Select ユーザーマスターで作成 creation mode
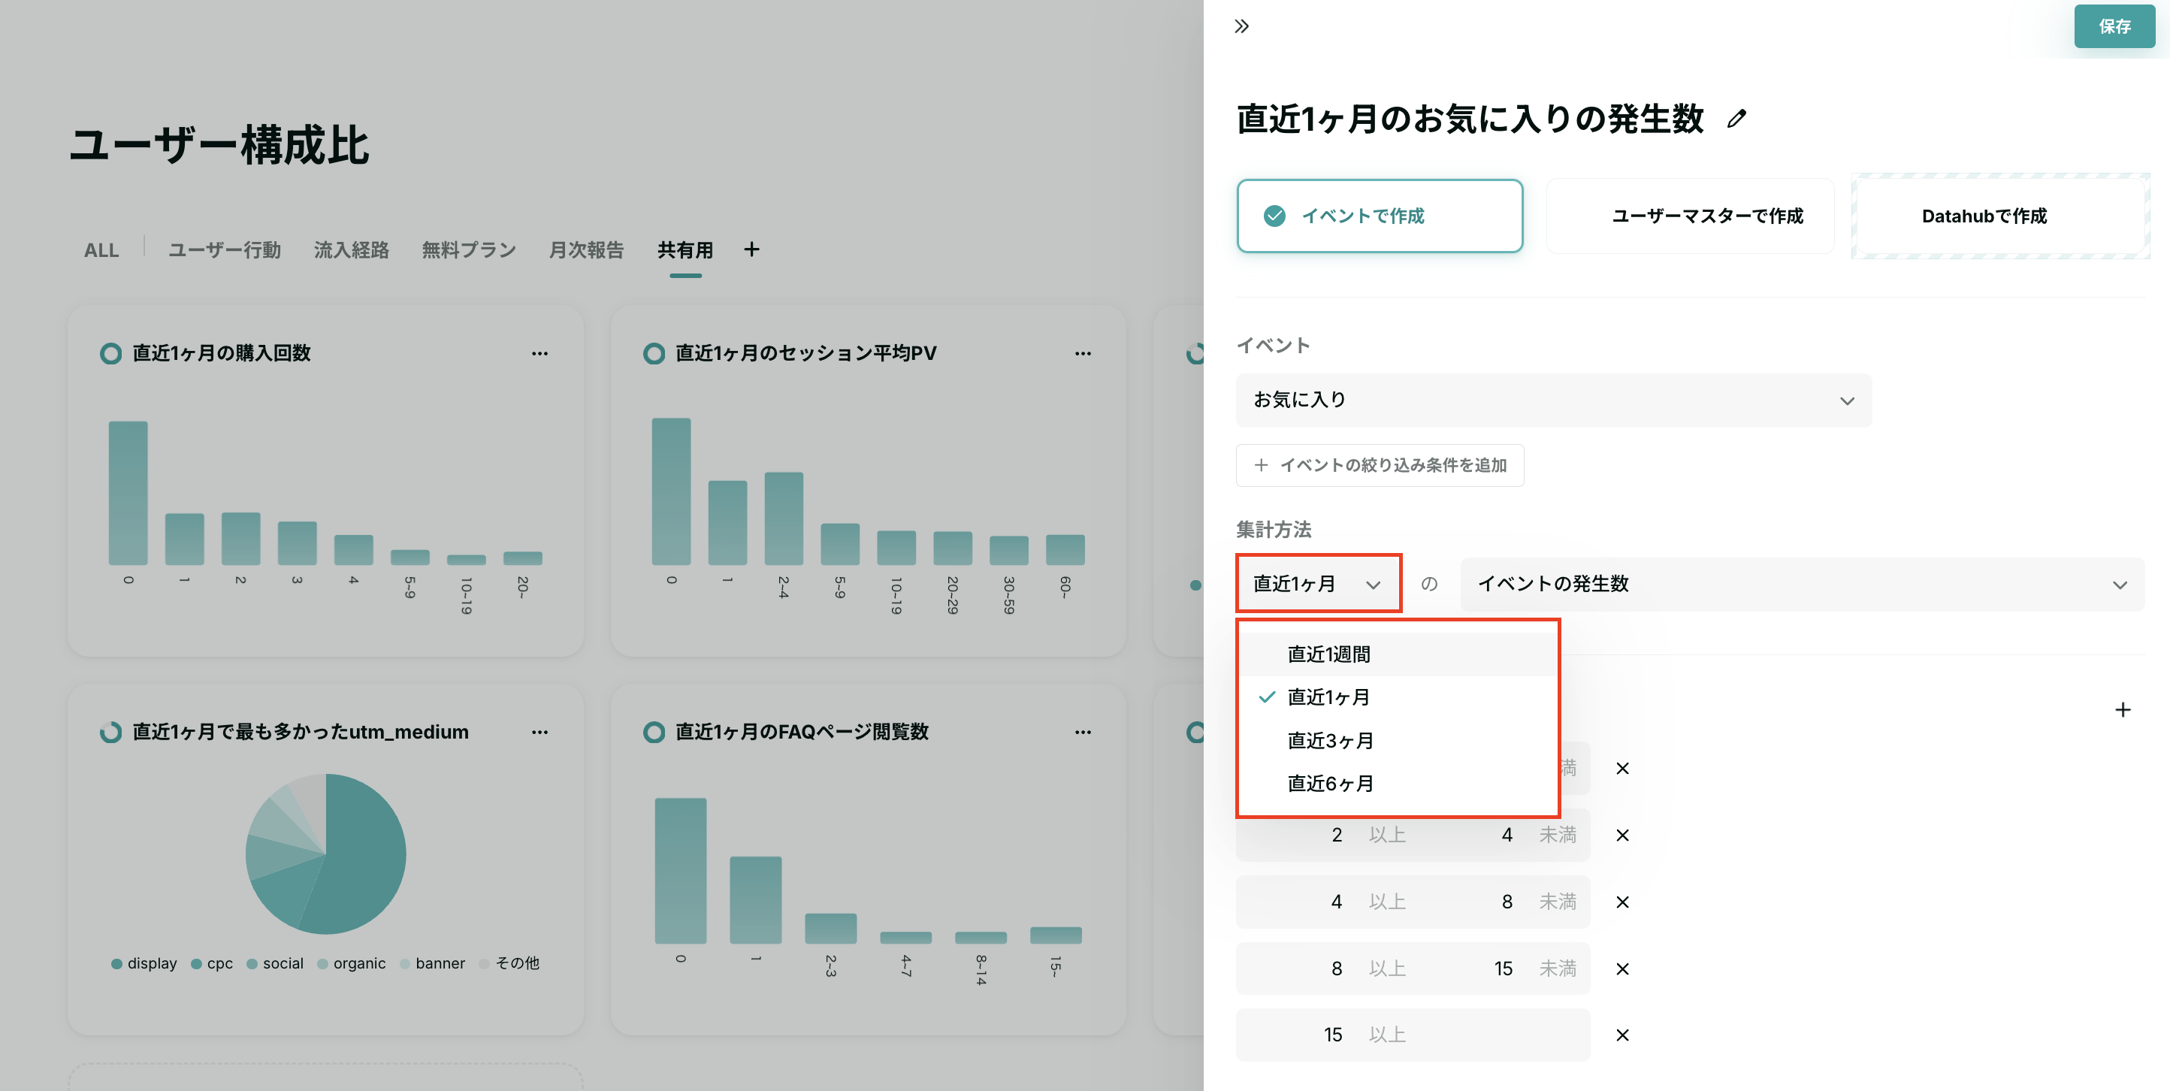2170x1091 pixels. 1690,216
